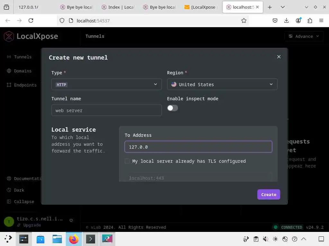Click the logout power icon
This screenshot has height=246, width=329.
coord(71,220)
